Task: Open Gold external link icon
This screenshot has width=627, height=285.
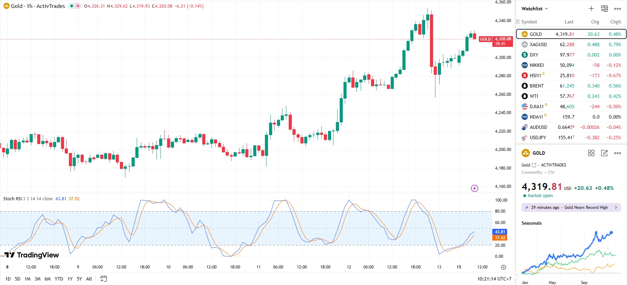Action: [534, 165]
